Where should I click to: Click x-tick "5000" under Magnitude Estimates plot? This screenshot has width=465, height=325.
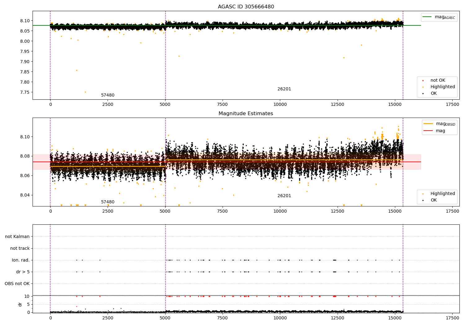pyautogui.click(x=165, y=211)
